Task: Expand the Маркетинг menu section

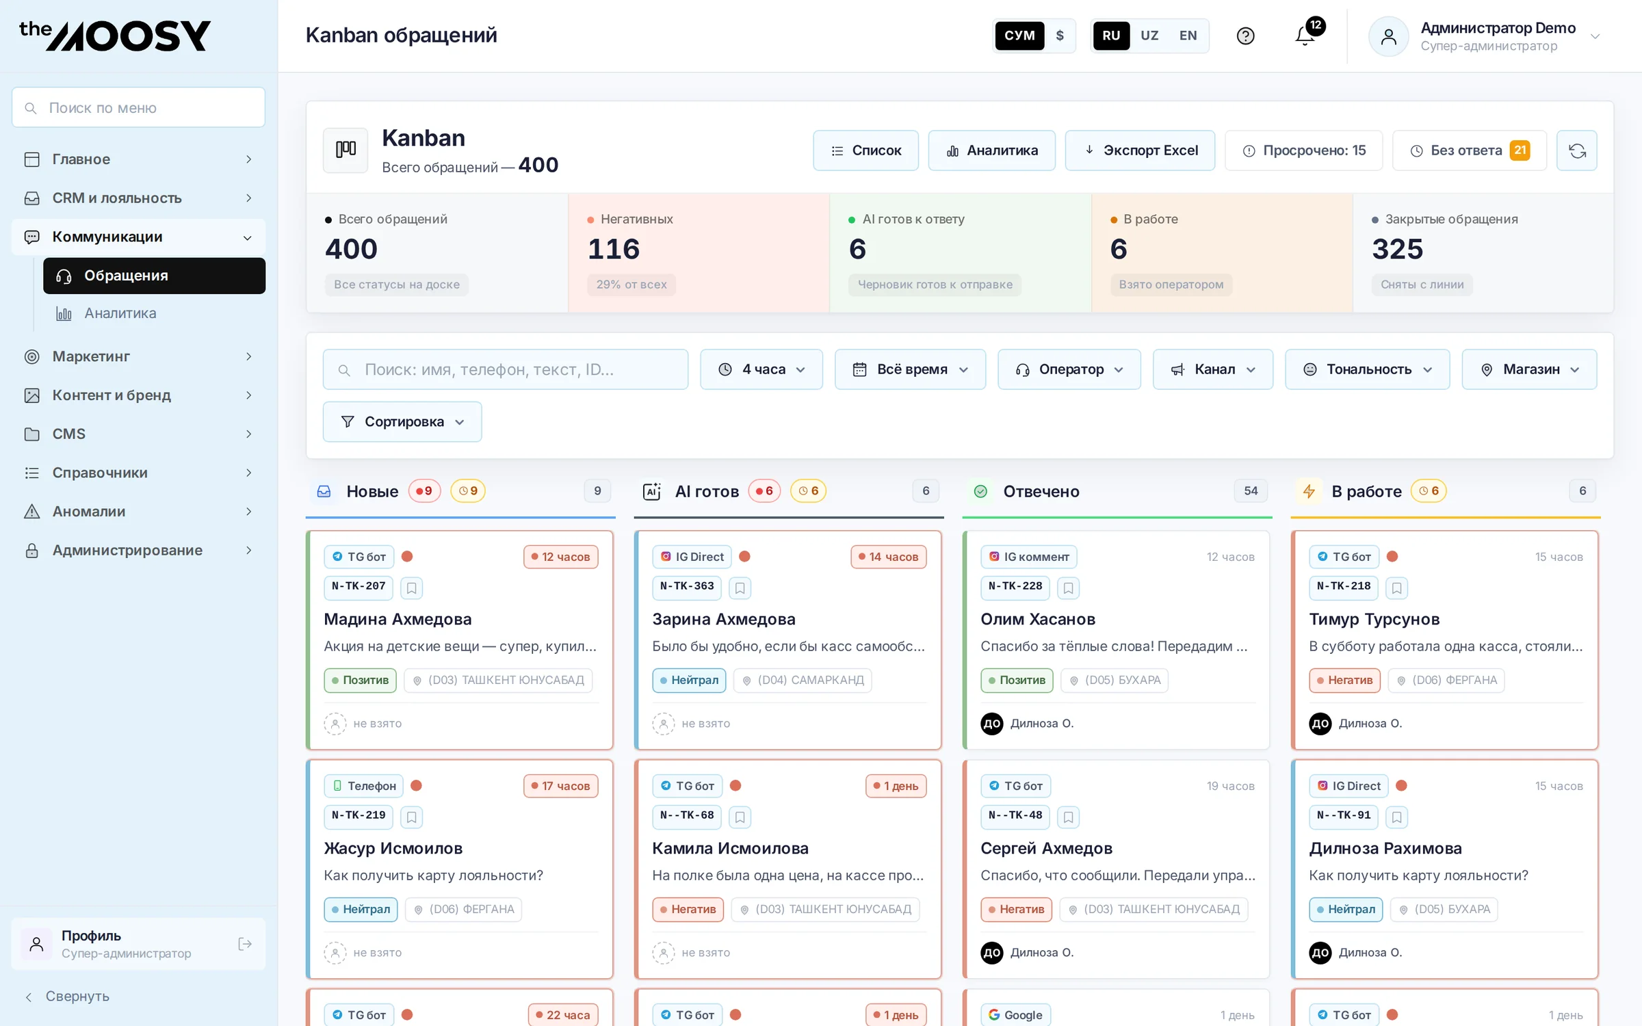Action: (138, 356)
